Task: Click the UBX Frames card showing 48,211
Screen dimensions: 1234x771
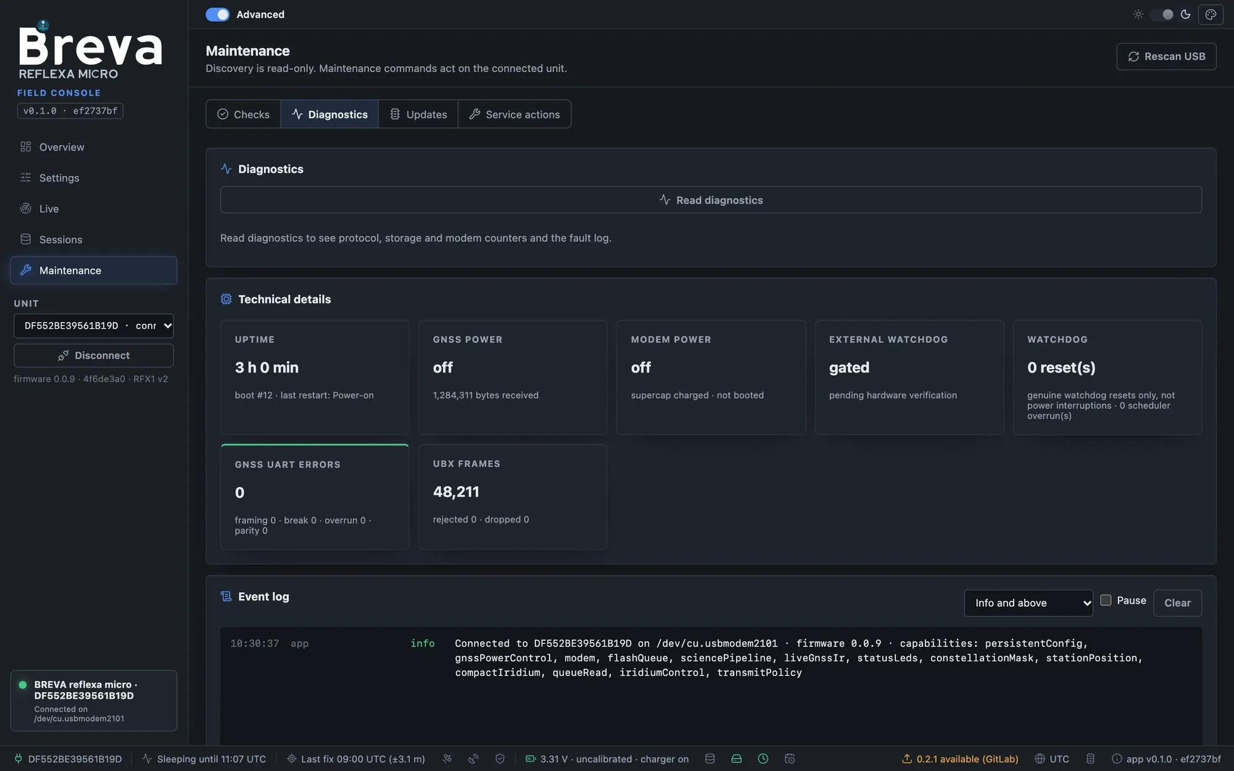Action: [x=513, y=497]
